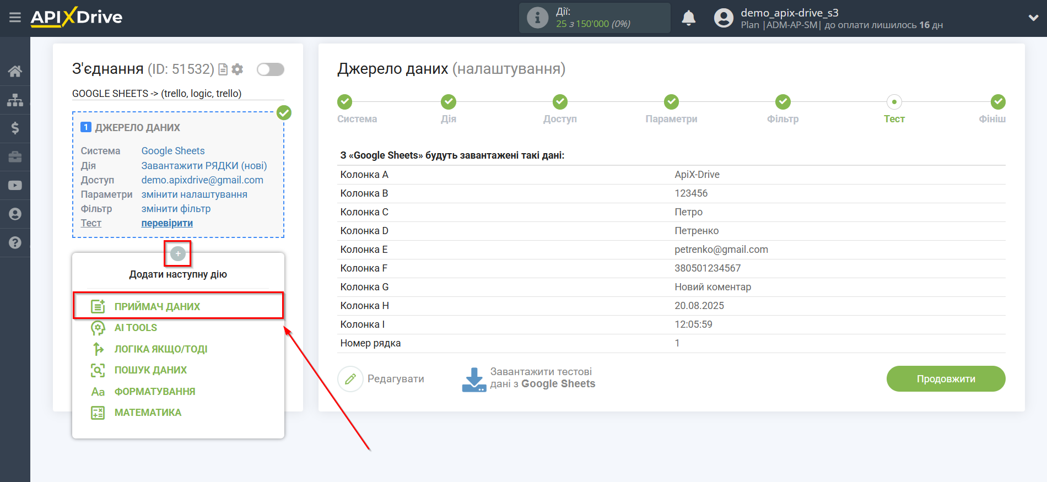Open connection settings gear icon
This screenshot has height=482, width=1047.
point(238,69)
